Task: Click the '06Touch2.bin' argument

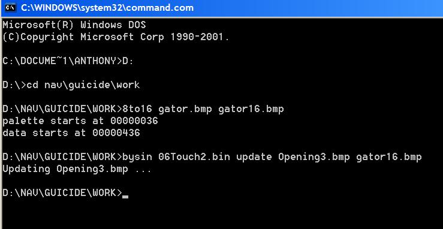Action: coord(194,156)
